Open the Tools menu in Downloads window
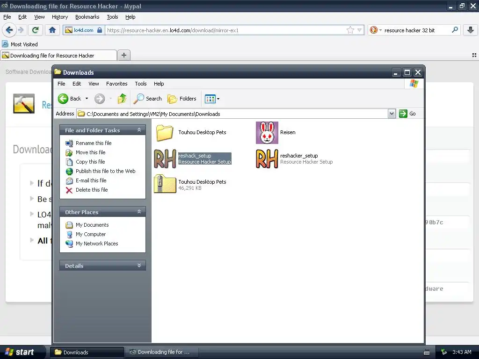The height and width of the screenshot is (359, 479). 140,84
